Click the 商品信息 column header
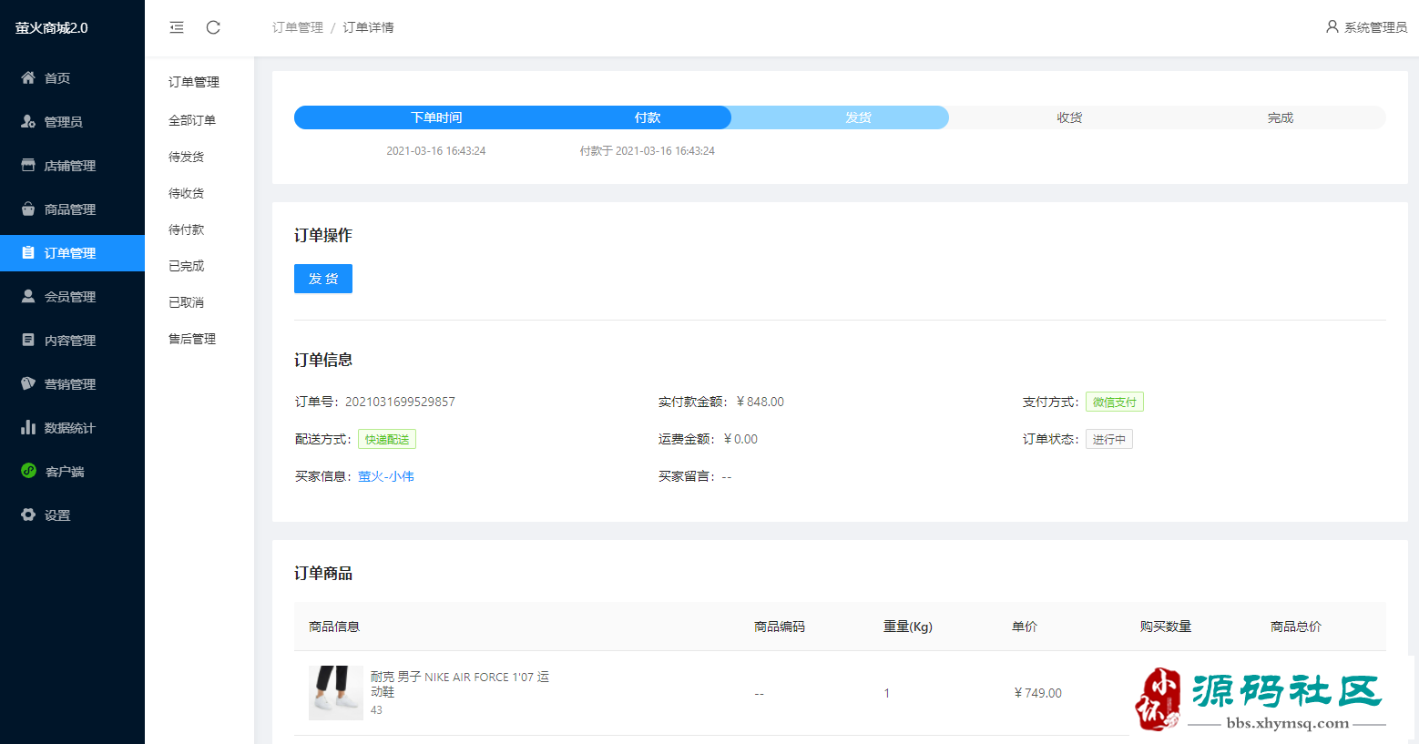 point(334,627)
